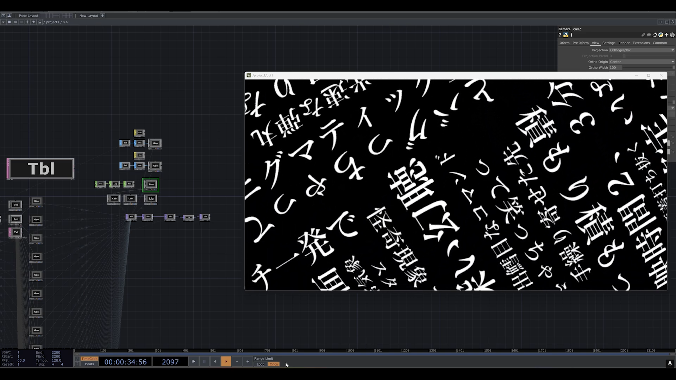676x380 pixels.
Task: Toggle Loop range limit mode
Action: click(x=261, y=364)
